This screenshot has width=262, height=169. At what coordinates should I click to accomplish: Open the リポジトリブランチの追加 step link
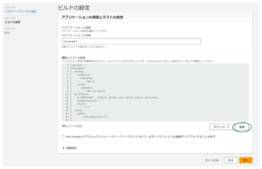pyautogui.click(x=20, y=11)
